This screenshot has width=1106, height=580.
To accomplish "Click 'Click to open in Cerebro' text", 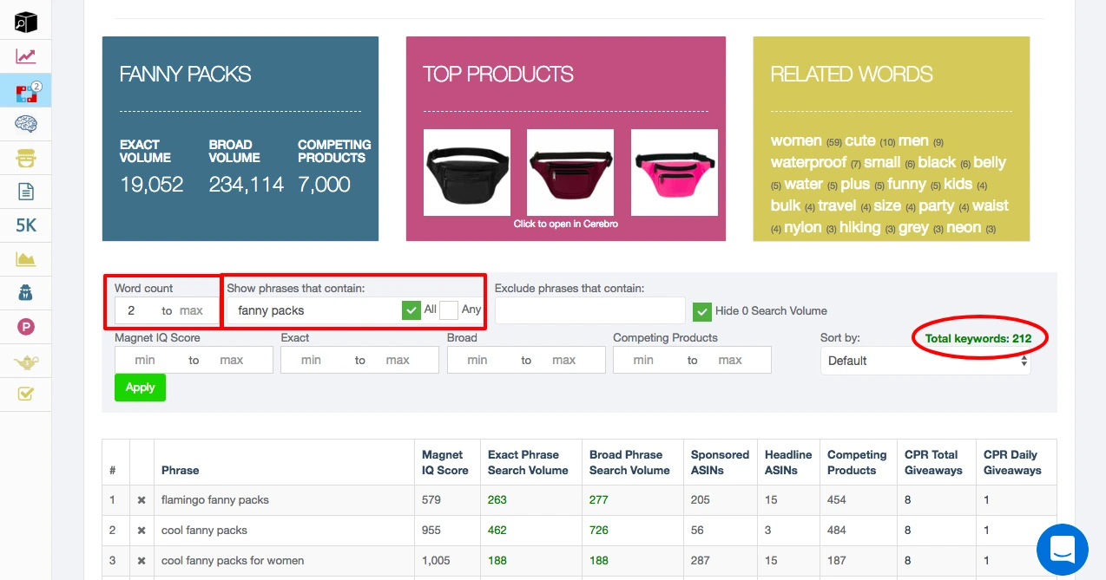I will (565, 224).
